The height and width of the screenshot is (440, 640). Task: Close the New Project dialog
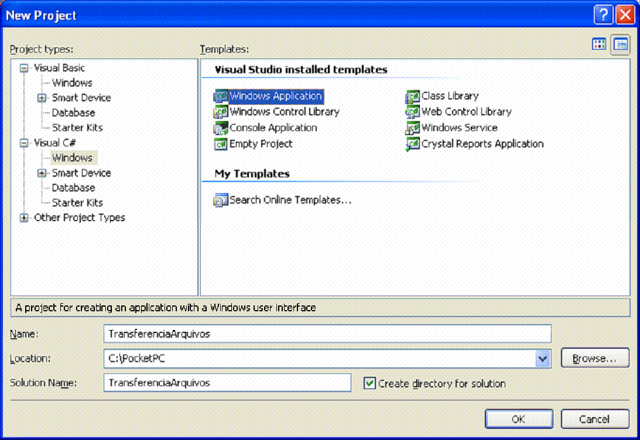[625, 15]
